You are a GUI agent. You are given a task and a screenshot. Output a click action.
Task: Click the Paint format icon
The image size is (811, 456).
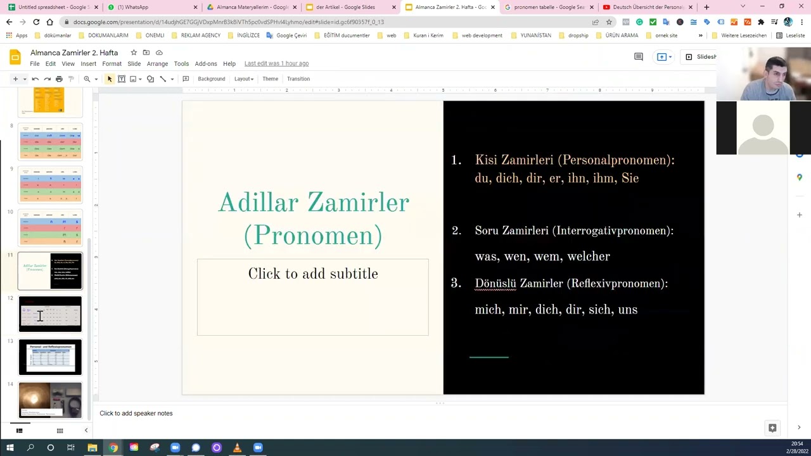pyautogui.click(x=71, y=79)
